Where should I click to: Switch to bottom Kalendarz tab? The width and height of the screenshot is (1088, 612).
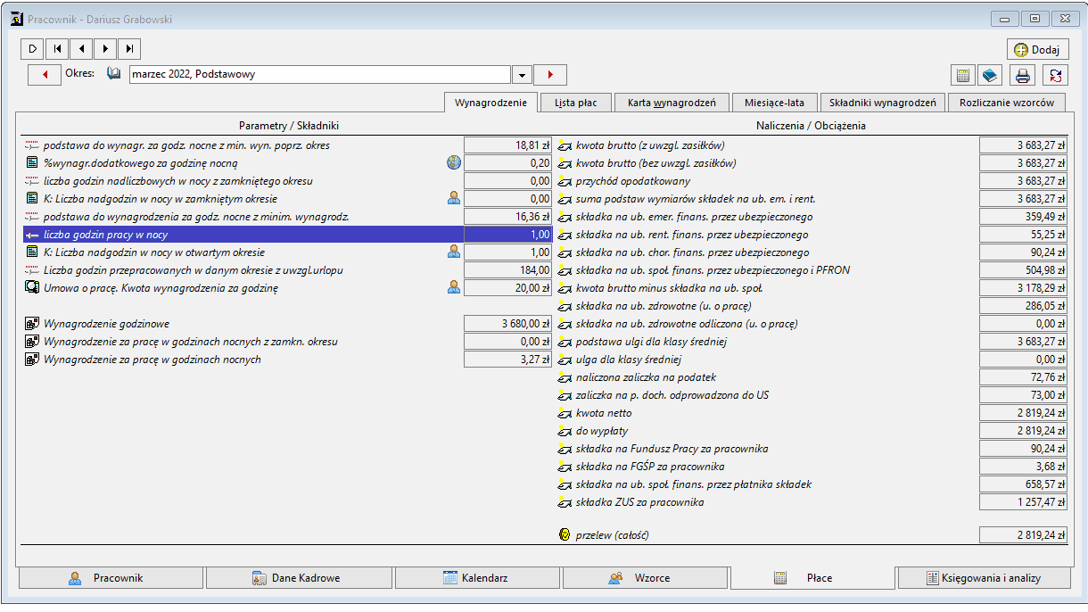[477, 578]
